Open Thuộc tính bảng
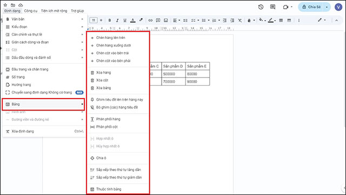The image size is (346, 195). click(x=118, y=189)
